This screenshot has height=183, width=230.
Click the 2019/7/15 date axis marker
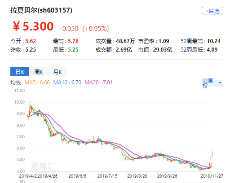coord(107,176)
